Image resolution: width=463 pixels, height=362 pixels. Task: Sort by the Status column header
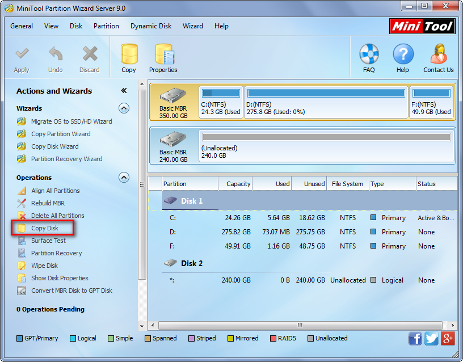point(437,184)
